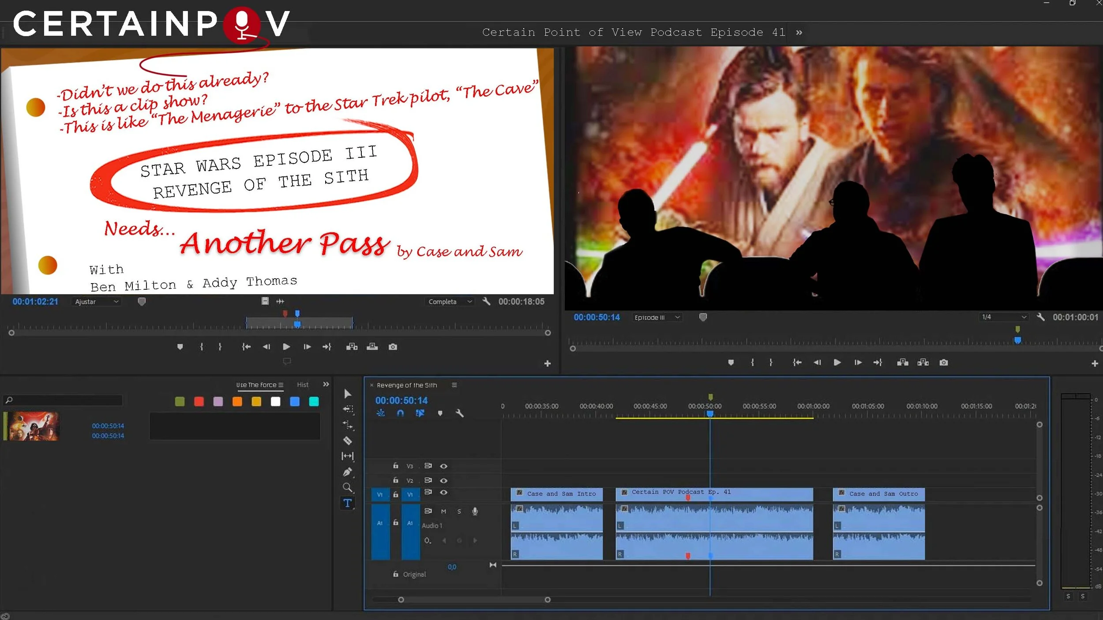Export frame camera in program monitor
The width and height of the screenshot is (1103, 620).
click(944, 362)
